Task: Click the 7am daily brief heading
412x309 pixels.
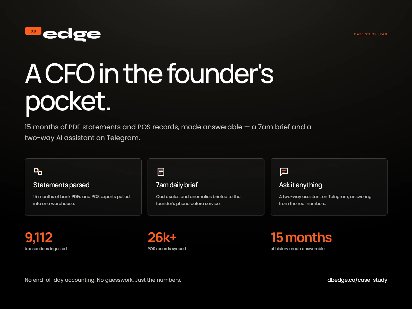Action: click(x=177, y=185)
